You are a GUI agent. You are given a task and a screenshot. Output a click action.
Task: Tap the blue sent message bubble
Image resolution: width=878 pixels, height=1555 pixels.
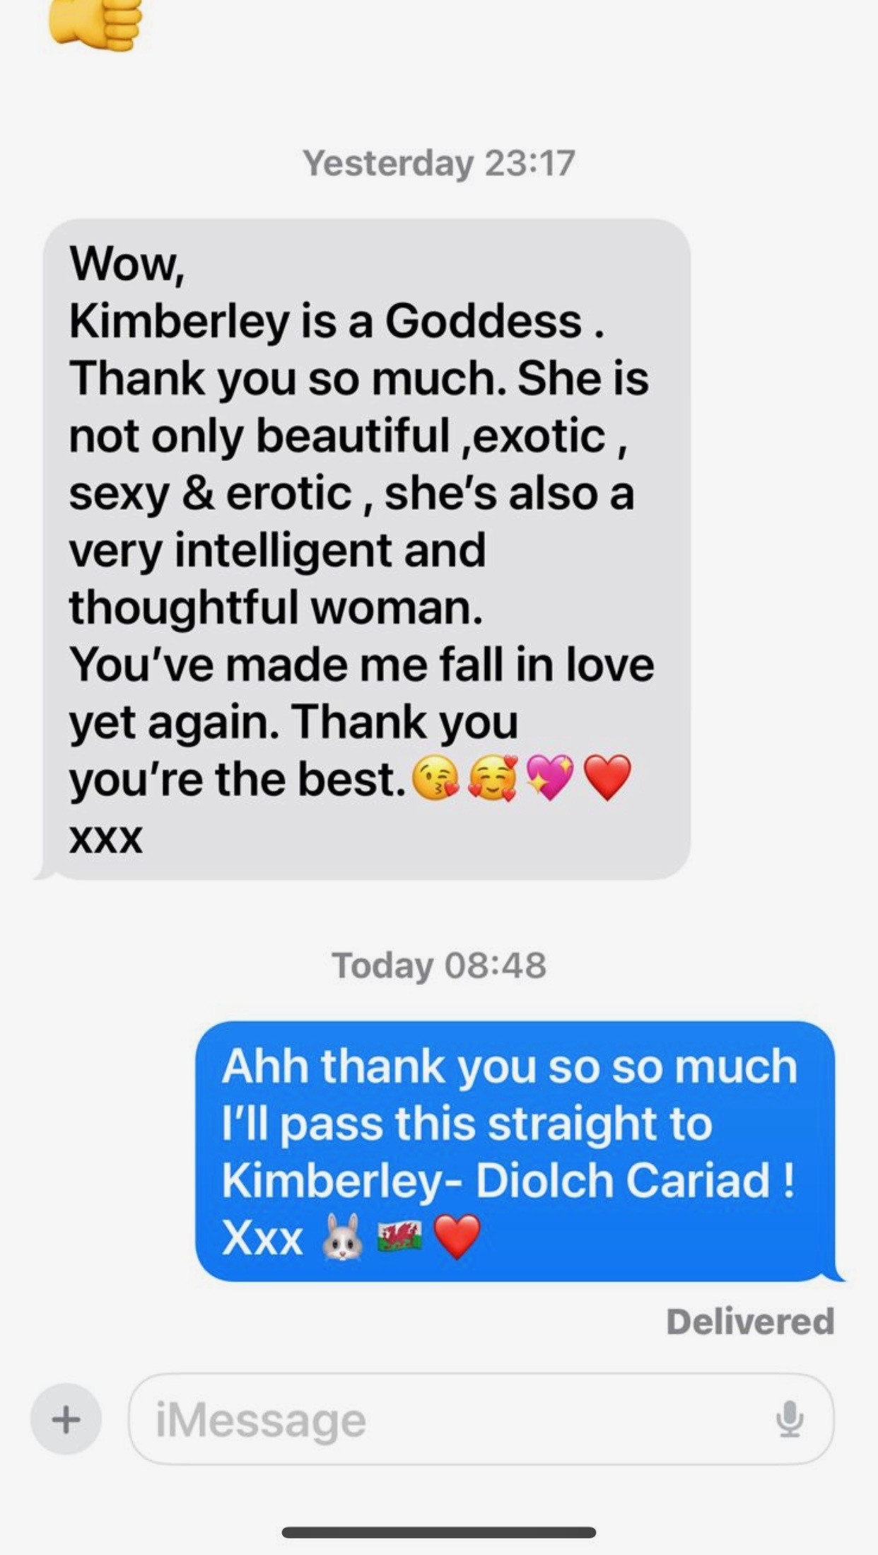point(519,1151)
